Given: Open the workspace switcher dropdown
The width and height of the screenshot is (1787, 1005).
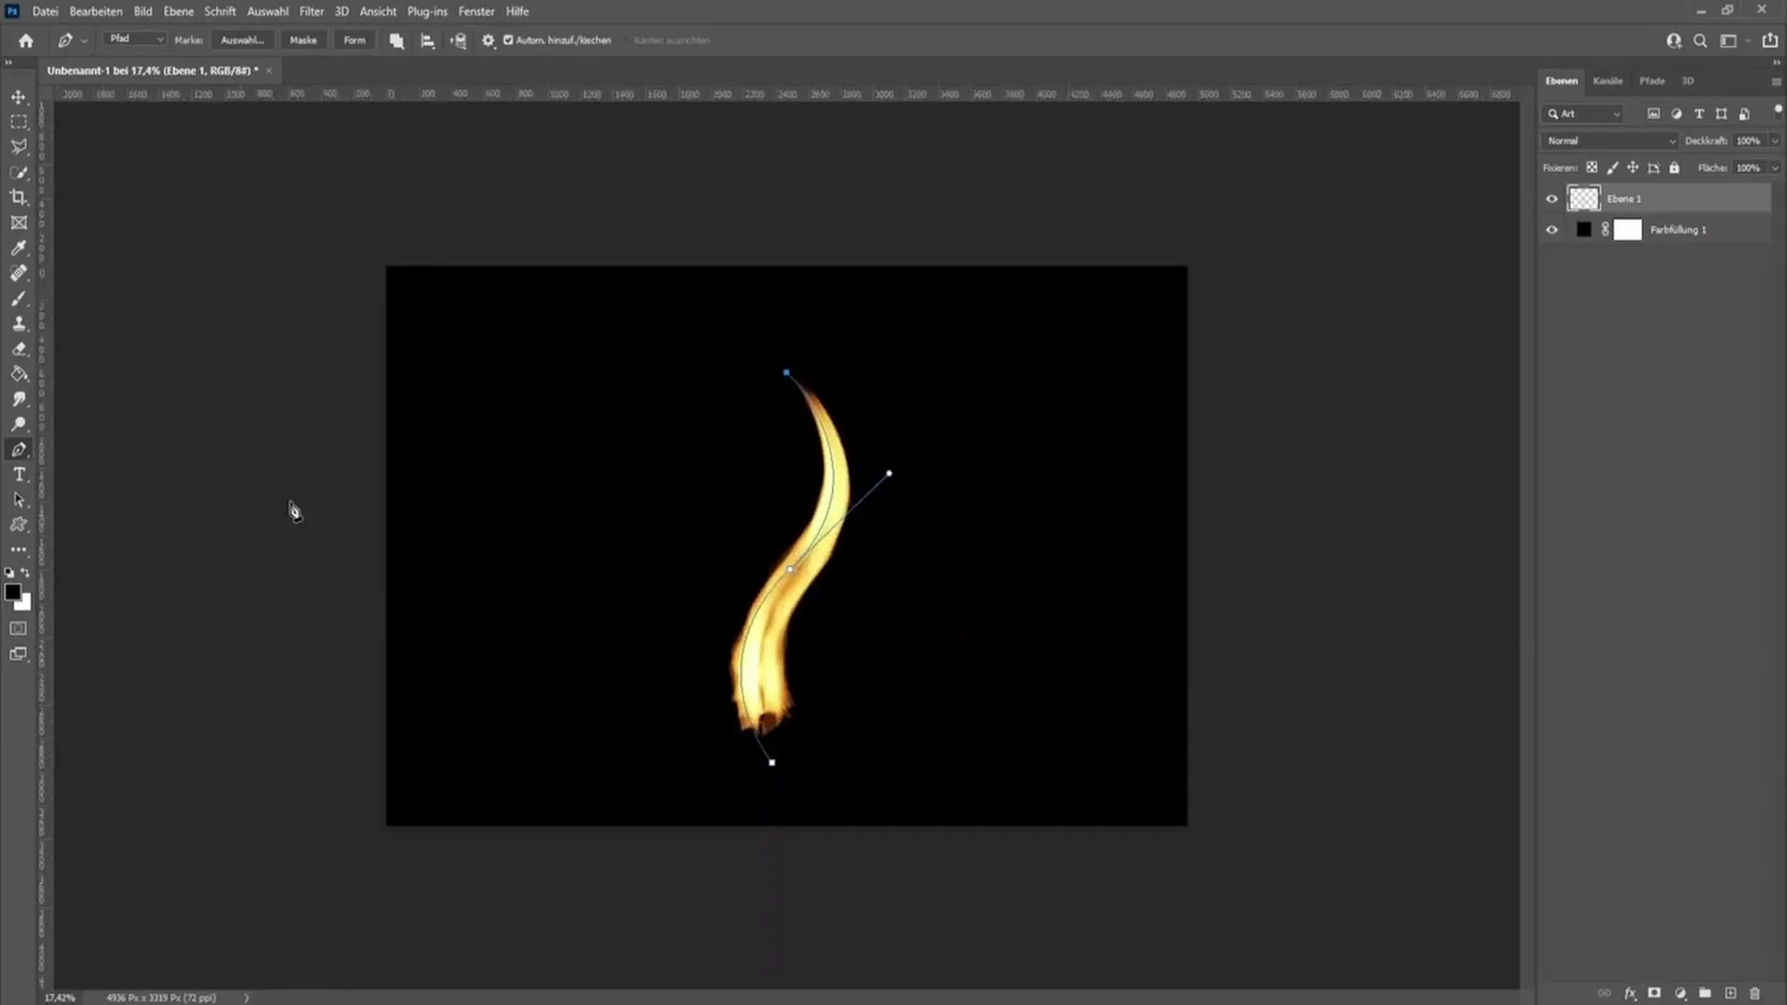Looking at the screenshot, I should point(1733,40).
